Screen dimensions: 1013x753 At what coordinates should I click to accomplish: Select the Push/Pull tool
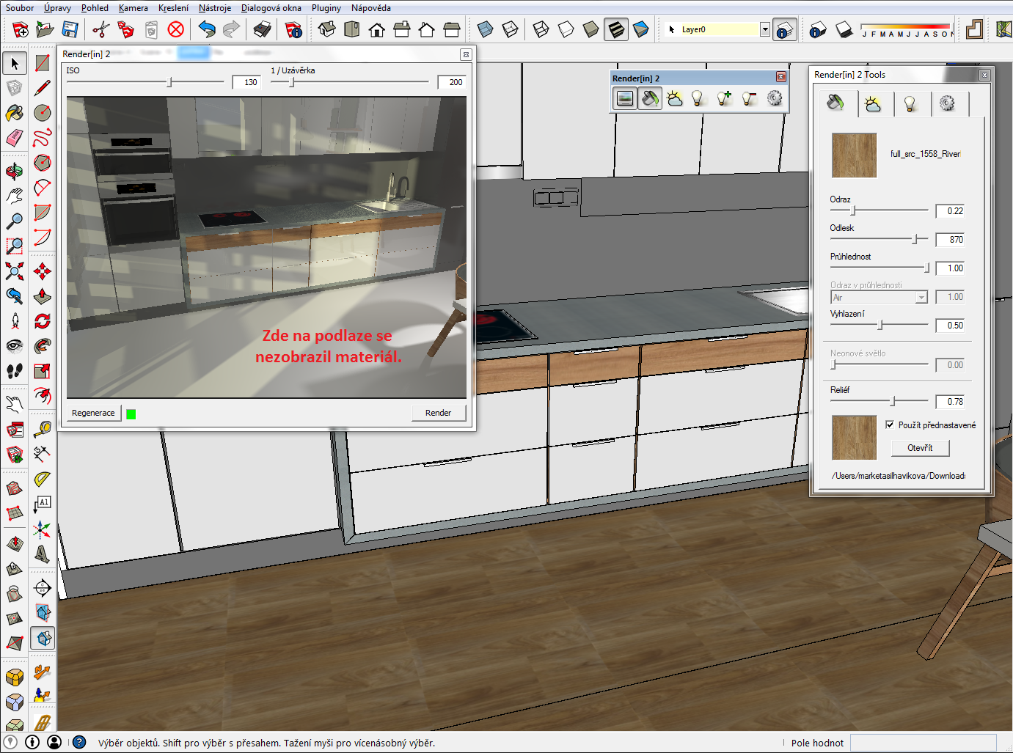[43, 296]
